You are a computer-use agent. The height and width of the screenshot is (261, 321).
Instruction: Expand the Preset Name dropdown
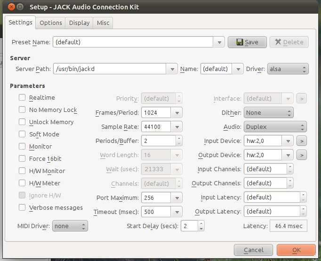coord(219,42)
